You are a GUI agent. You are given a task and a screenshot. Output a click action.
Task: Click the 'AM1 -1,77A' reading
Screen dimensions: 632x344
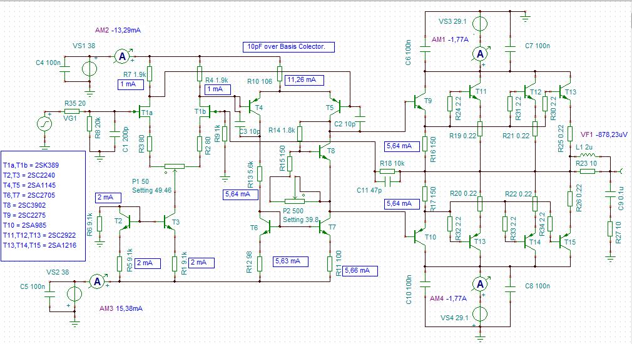450,39
